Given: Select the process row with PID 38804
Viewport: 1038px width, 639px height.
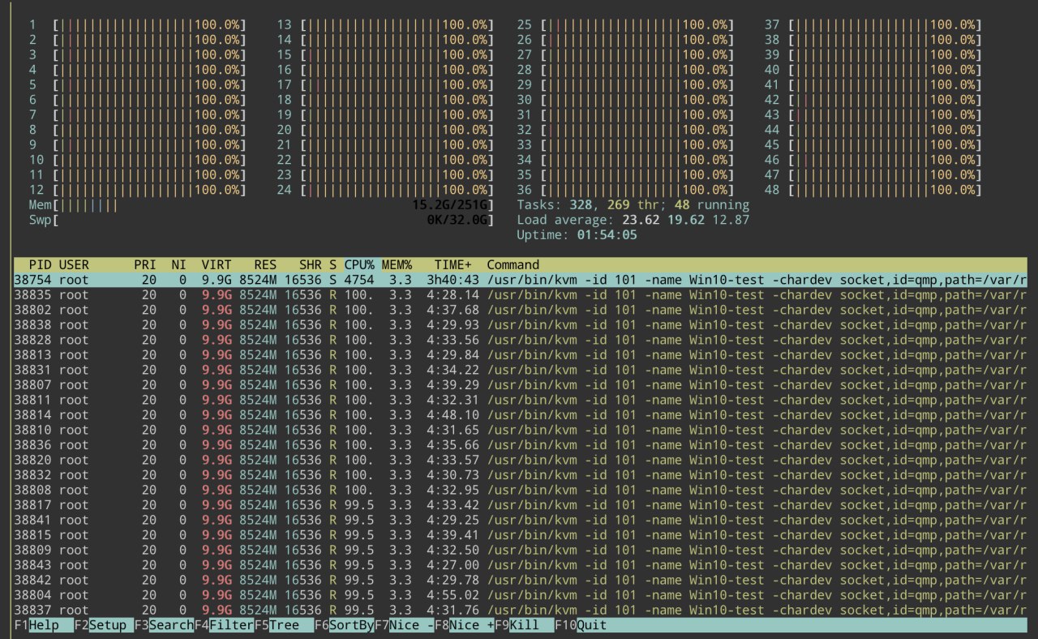Looking at the screenshot, I should pos(520,594).
